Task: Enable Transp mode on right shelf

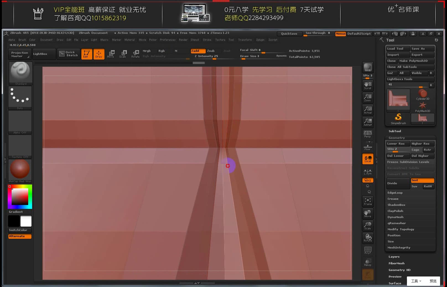Action: click(368, 262)
